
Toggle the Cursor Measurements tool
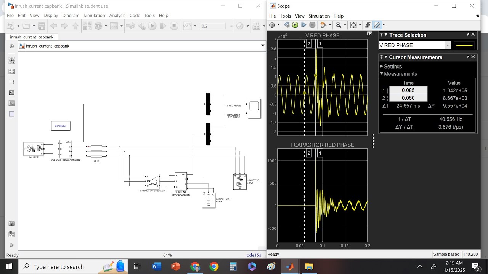[377, 25]
